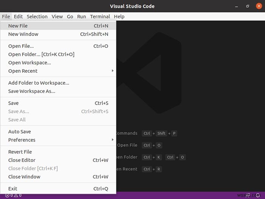The image size is (265, 199).
Task: Open the View menu
Action: 57,16
